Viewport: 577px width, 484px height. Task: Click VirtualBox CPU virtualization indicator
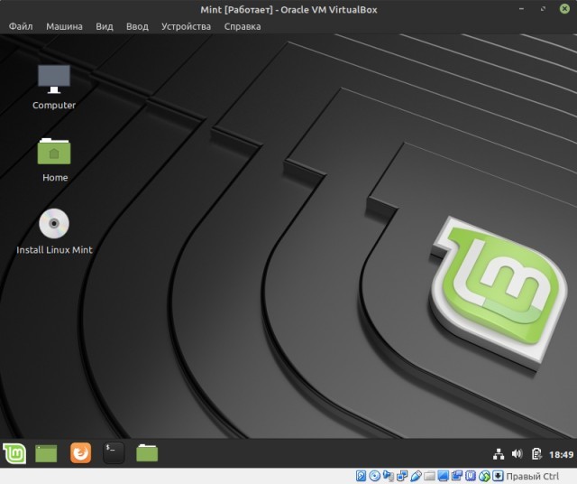[x=471, y=476]
